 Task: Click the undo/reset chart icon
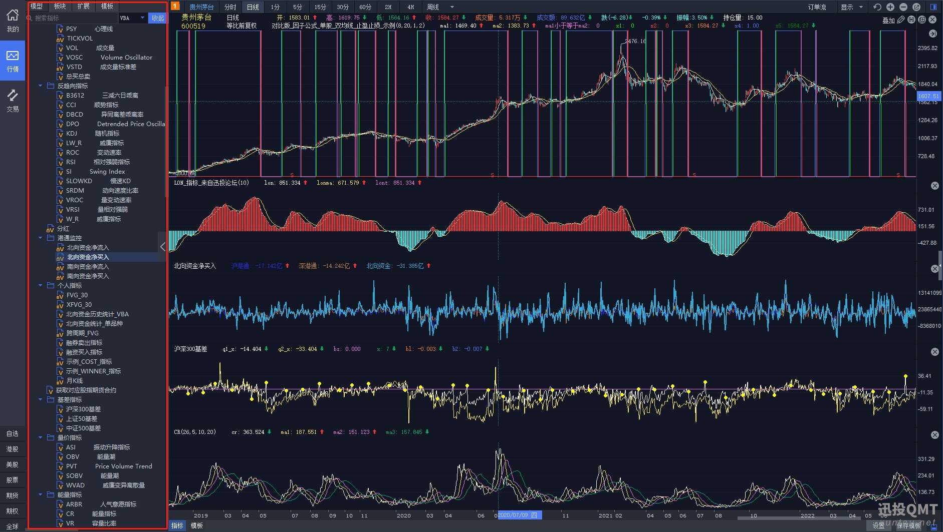click(x=877, y=7)
